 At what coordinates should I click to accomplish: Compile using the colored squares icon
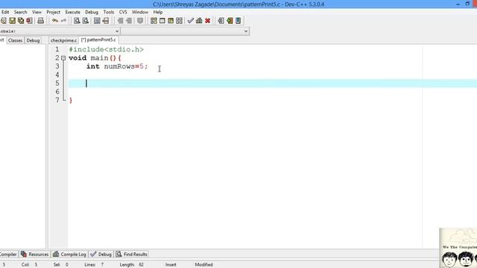coord(154,21)
